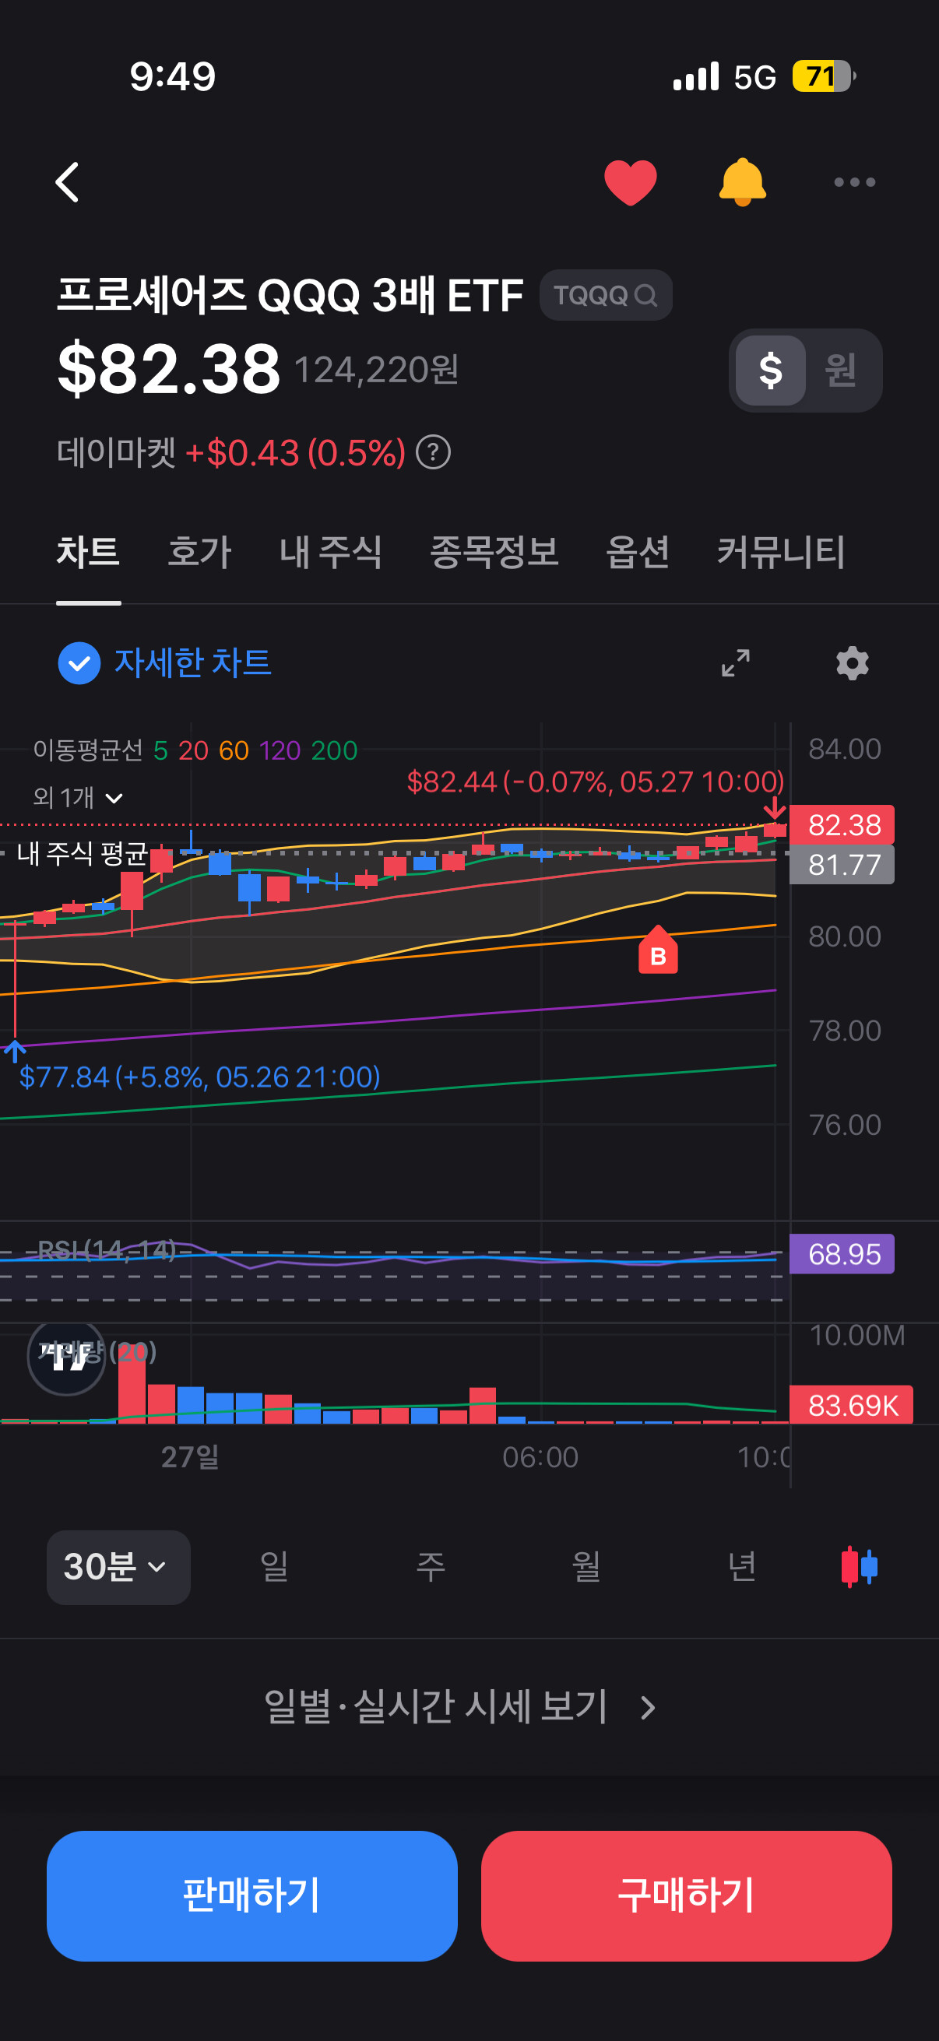Tap the battery indicator in status bar
This screenshot has height=2041, width=939.
(824, 77)
